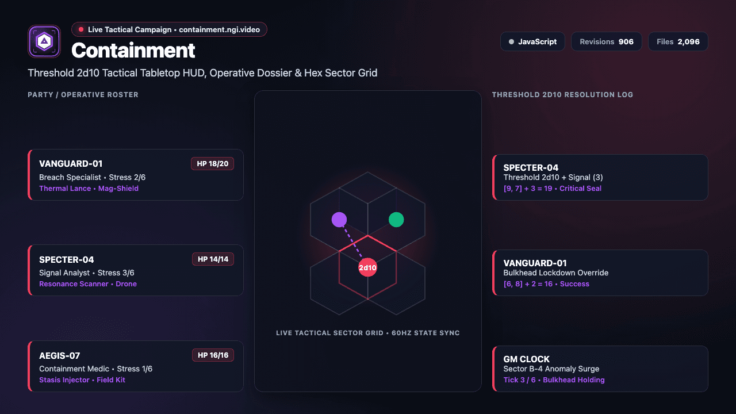Viewport: 736px width, 414px height.
Task: Select SPECTER-04 roster card name
Action: pyautogui.click(x=67, y=260)
